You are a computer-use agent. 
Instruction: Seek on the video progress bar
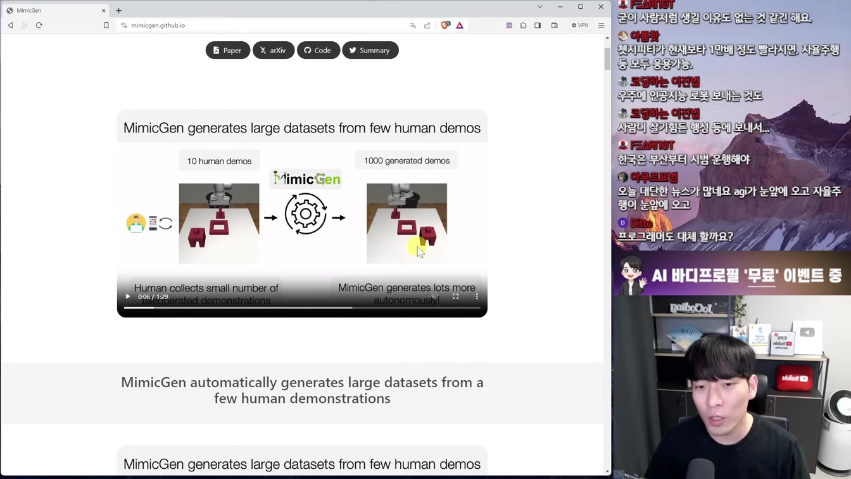302,307
